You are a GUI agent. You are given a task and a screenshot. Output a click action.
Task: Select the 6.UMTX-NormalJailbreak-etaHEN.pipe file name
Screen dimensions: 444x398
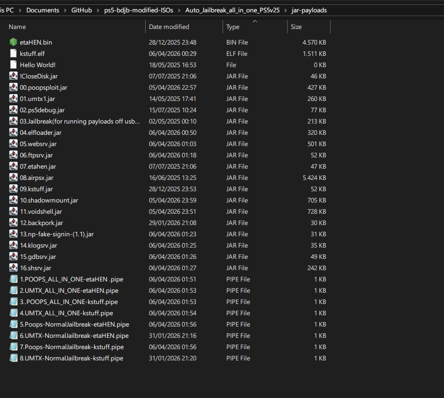74,336
